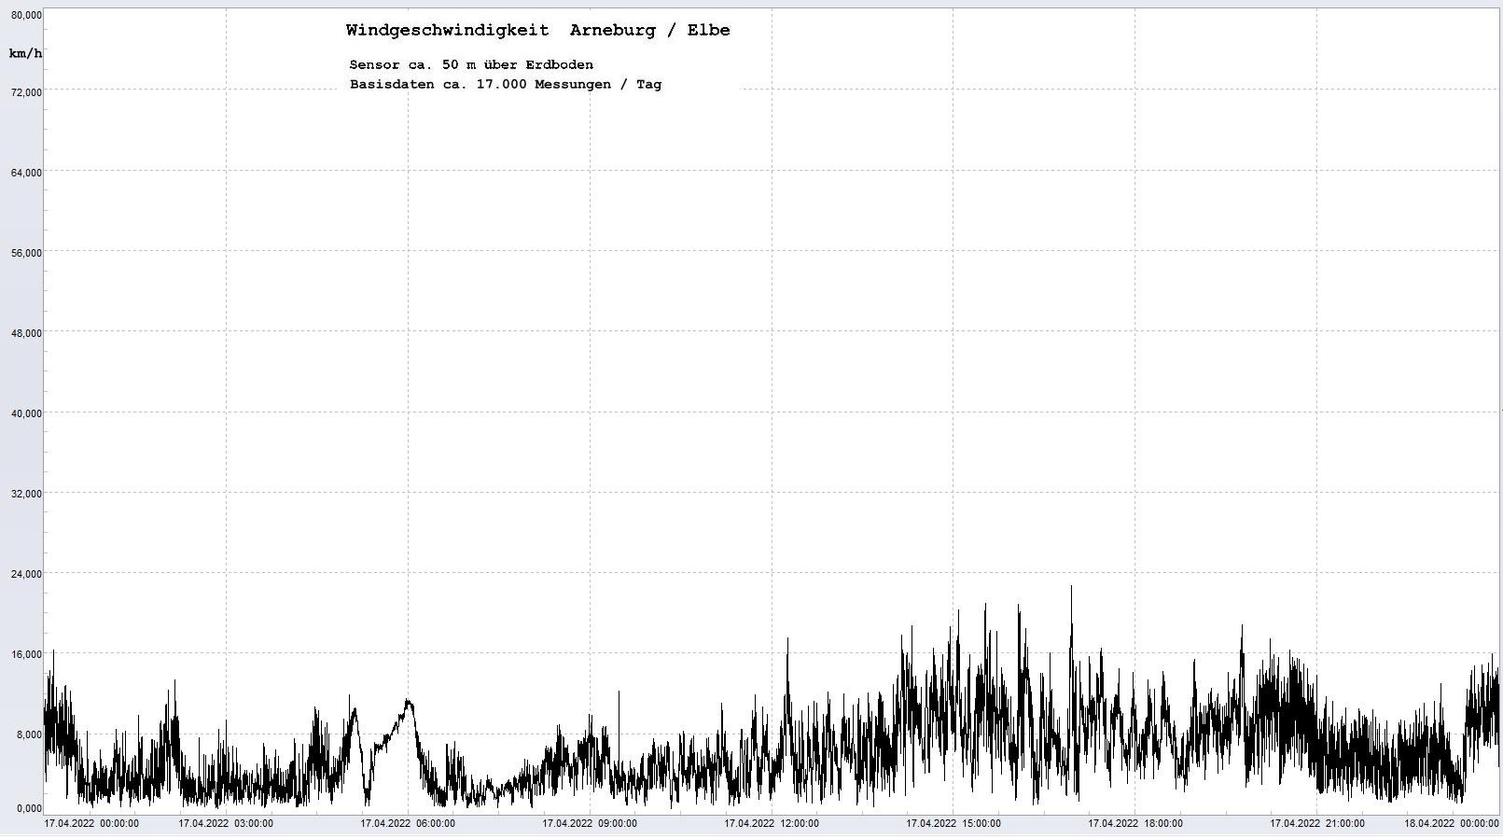Select the "Basisdaten ca. 17.000 Messungen / Tag" line
Viewport: 1503px width, 839px height.
[505, 84]
